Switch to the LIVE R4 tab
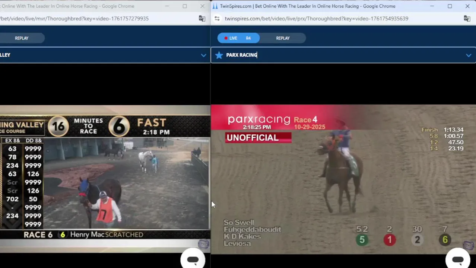Screen dimensions: 476x268 coord(238,38)
